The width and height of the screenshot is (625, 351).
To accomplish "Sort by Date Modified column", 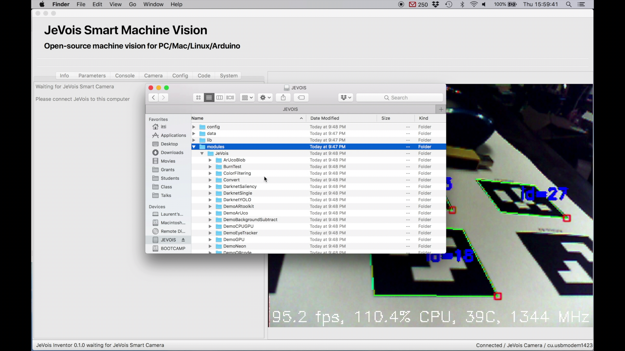I will 341,118.
